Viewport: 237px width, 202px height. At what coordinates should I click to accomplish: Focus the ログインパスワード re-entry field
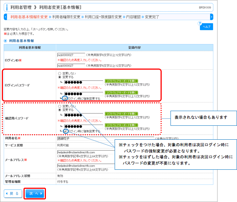tap(84, 94)
